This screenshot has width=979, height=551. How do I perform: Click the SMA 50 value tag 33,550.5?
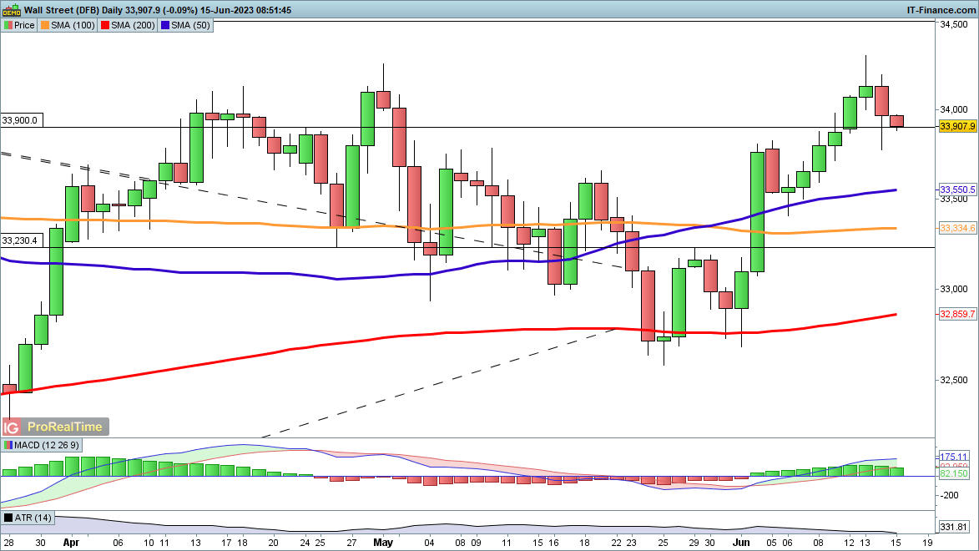point(957,190)
